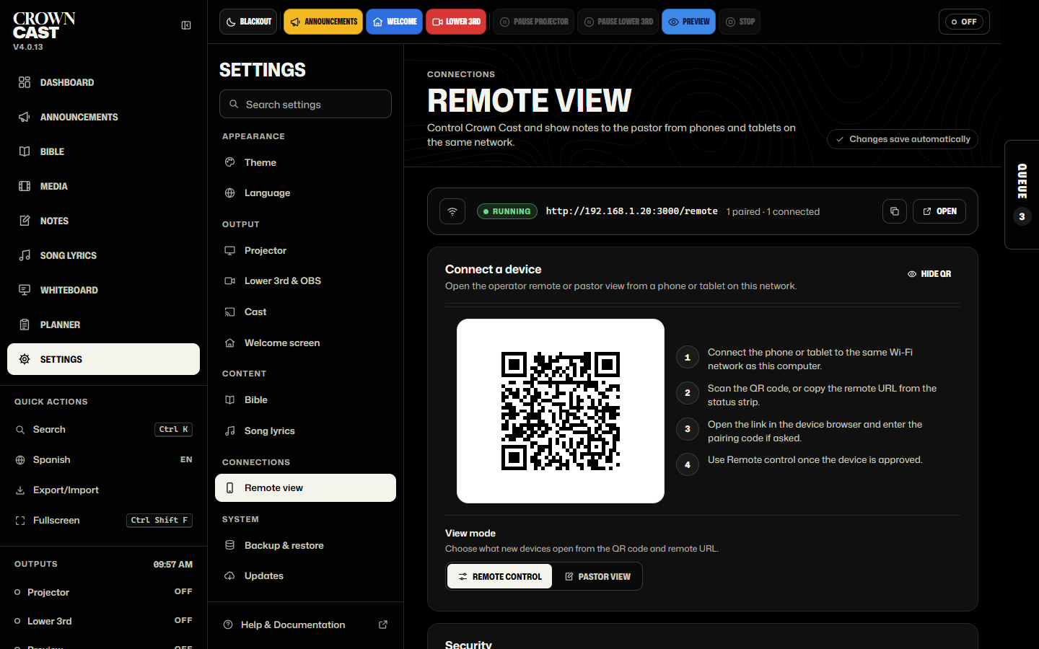Open Lower 3rd & OBS settings

click(305, 281)
